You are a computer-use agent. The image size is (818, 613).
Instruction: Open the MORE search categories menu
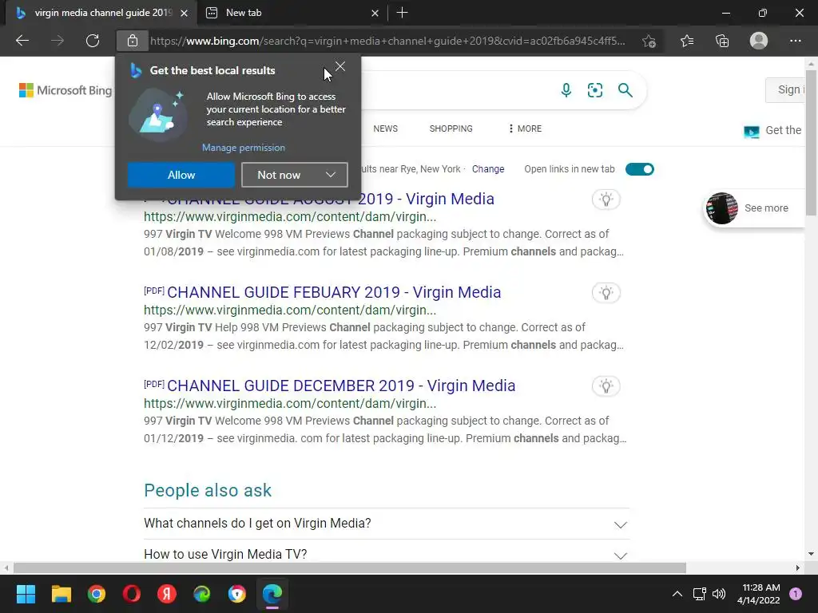pos(525,129)
